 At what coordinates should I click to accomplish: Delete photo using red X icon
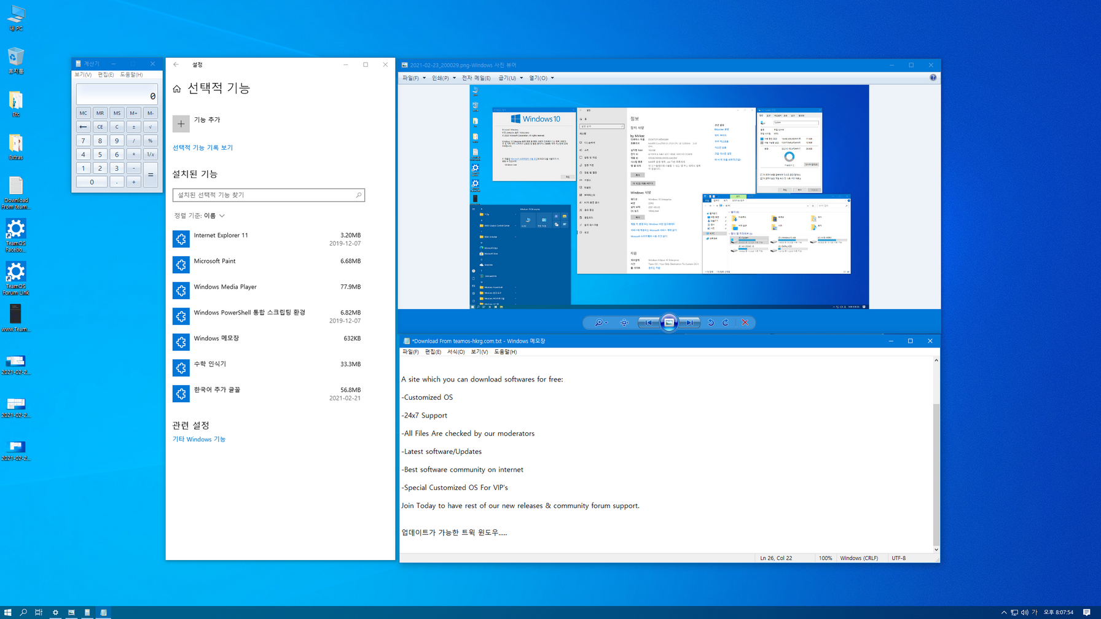[745, 322]
